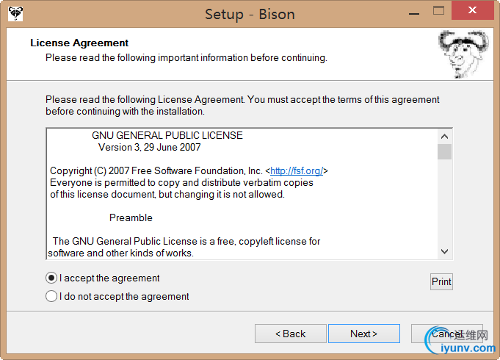Continue setup with Next button

pyautogui.click(x=364, y=334)
